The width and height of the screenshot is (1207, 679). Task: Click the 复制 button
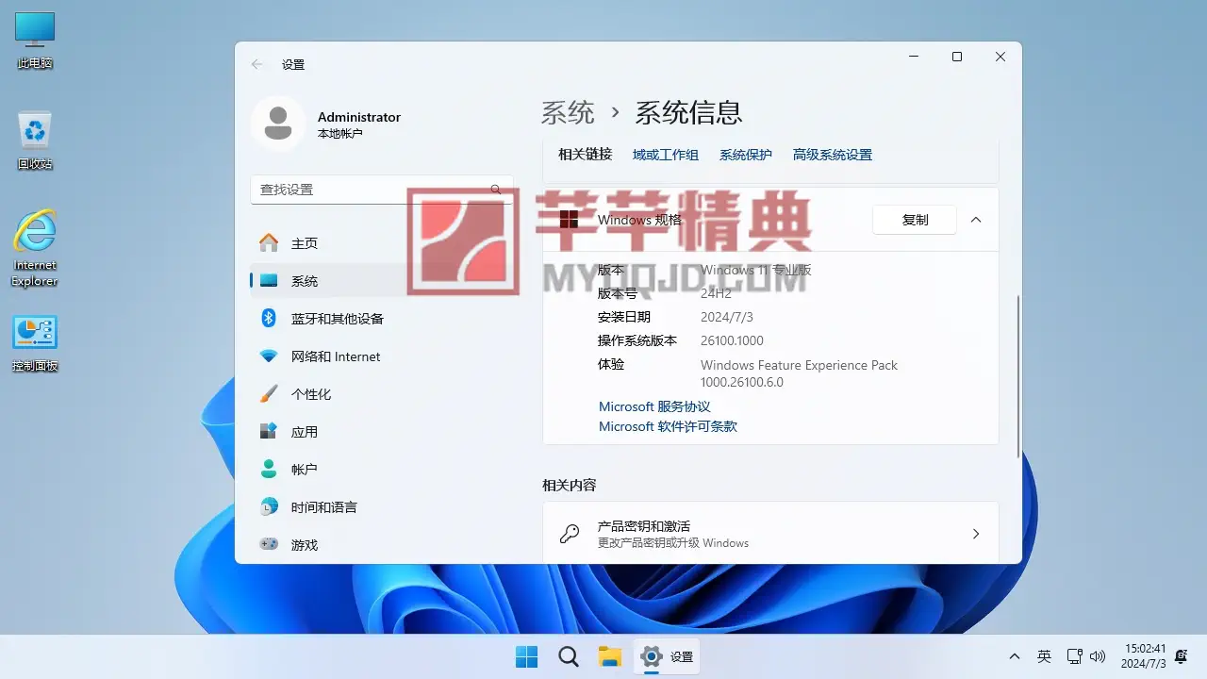[x=915, y=220]
